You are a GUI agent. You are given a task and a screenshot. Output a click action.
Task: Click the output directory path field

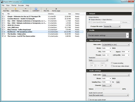tap(106, 22)
